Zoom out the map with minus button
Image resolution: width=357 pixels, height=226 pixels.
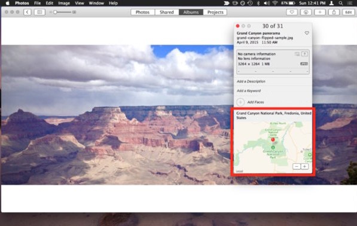pos(297,167)
